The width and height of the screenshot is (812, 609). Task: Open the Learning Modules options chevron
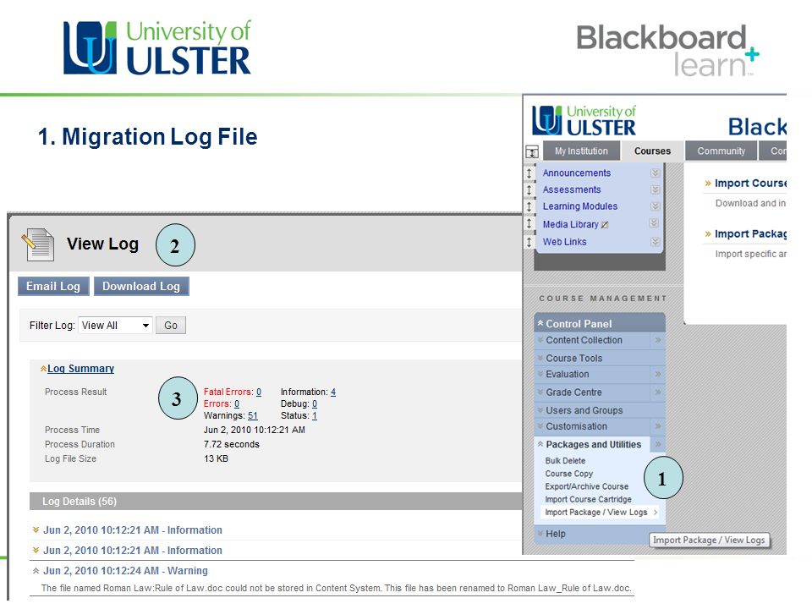(655, 206)
